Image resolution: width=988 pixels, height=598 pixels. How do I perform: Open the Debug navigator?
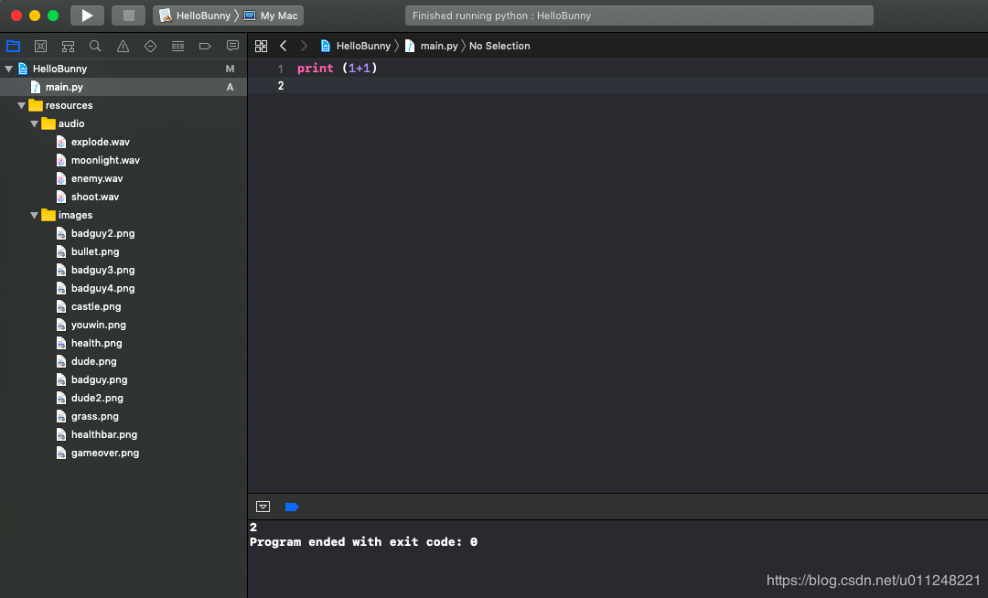point(177,46)
